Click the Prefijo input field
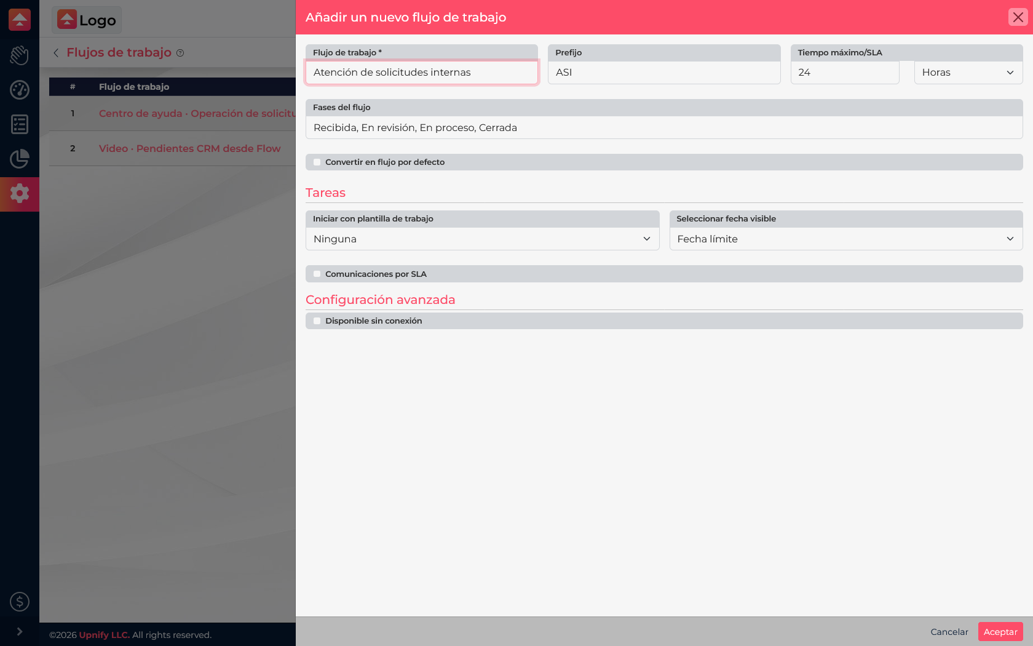The height and width of the screenshot is (646, 1033). [664, 73]
